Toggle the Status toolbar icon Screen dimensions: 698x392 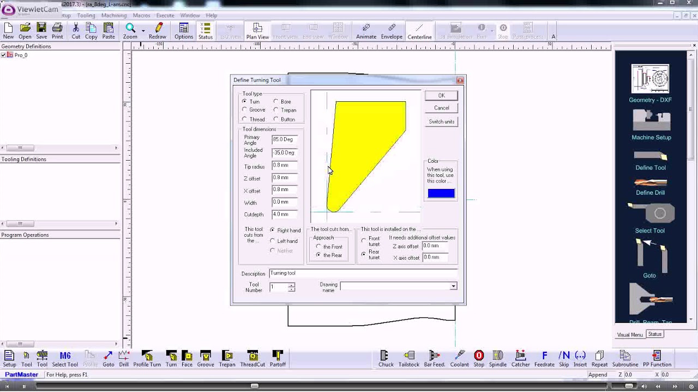(206, 31)
